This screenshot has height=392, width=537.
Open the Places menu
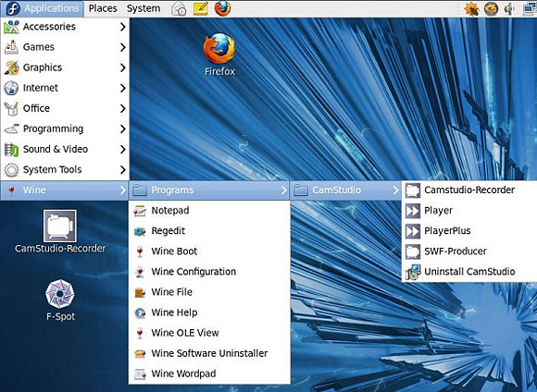[103, 8]
